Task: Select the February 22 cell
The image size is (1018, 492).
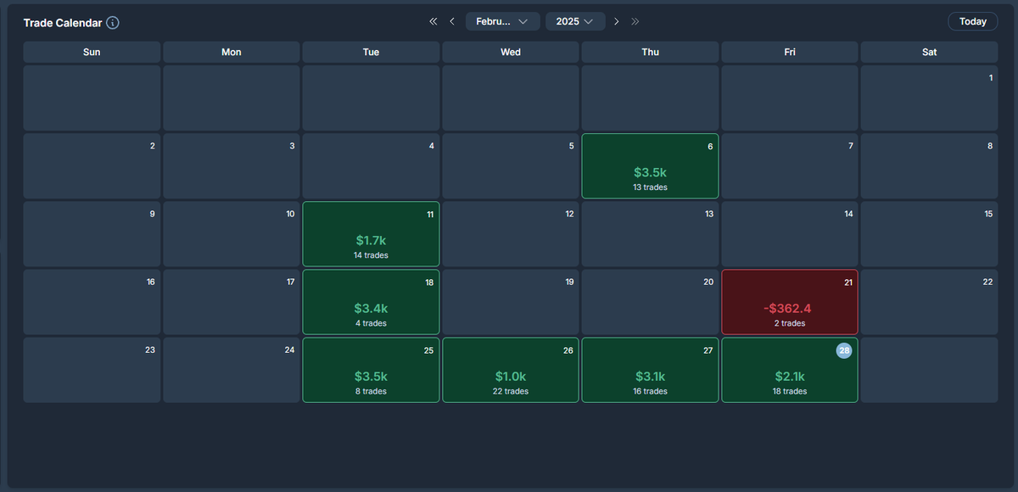Action: coord(930,302)
